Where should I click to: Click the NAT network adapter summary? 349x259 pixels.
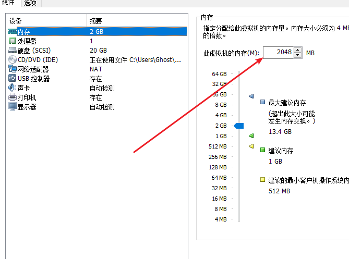pyautogui.click(x=96, y=69)
